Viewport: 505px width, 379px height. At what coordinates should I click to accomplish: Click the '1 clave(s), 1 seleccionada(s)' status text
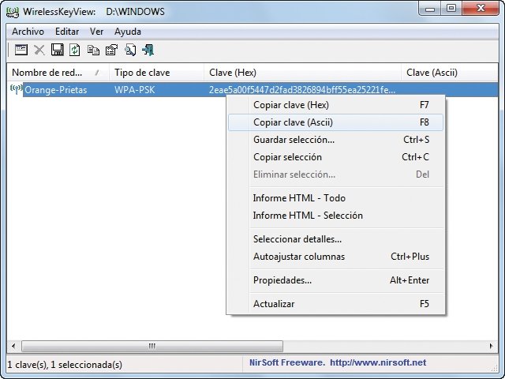(65, 365)
